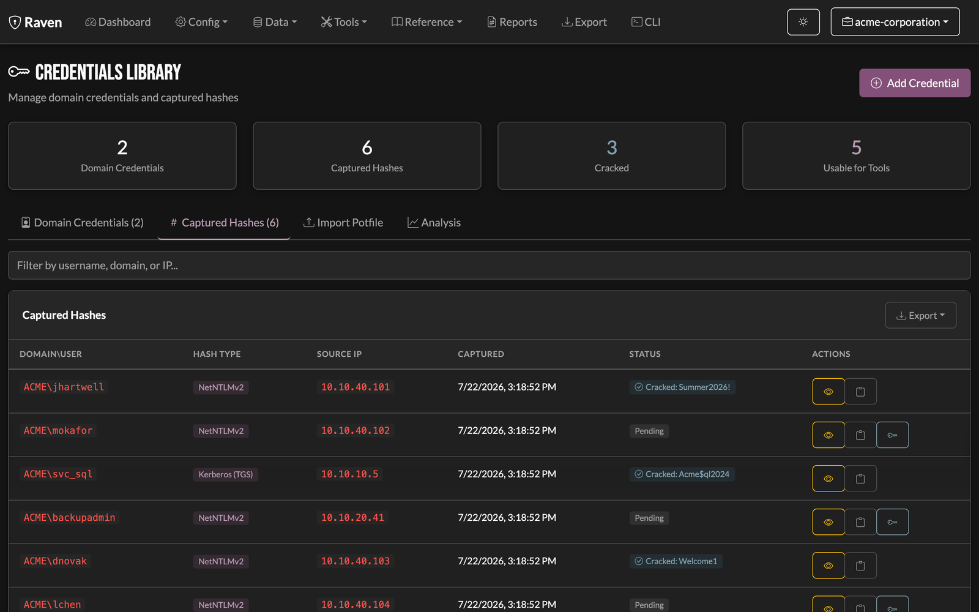The height and width of the screenshot is (612, 979).
Task: Open the CLI page
Action: pyautogui.click(x=646, y=22)
